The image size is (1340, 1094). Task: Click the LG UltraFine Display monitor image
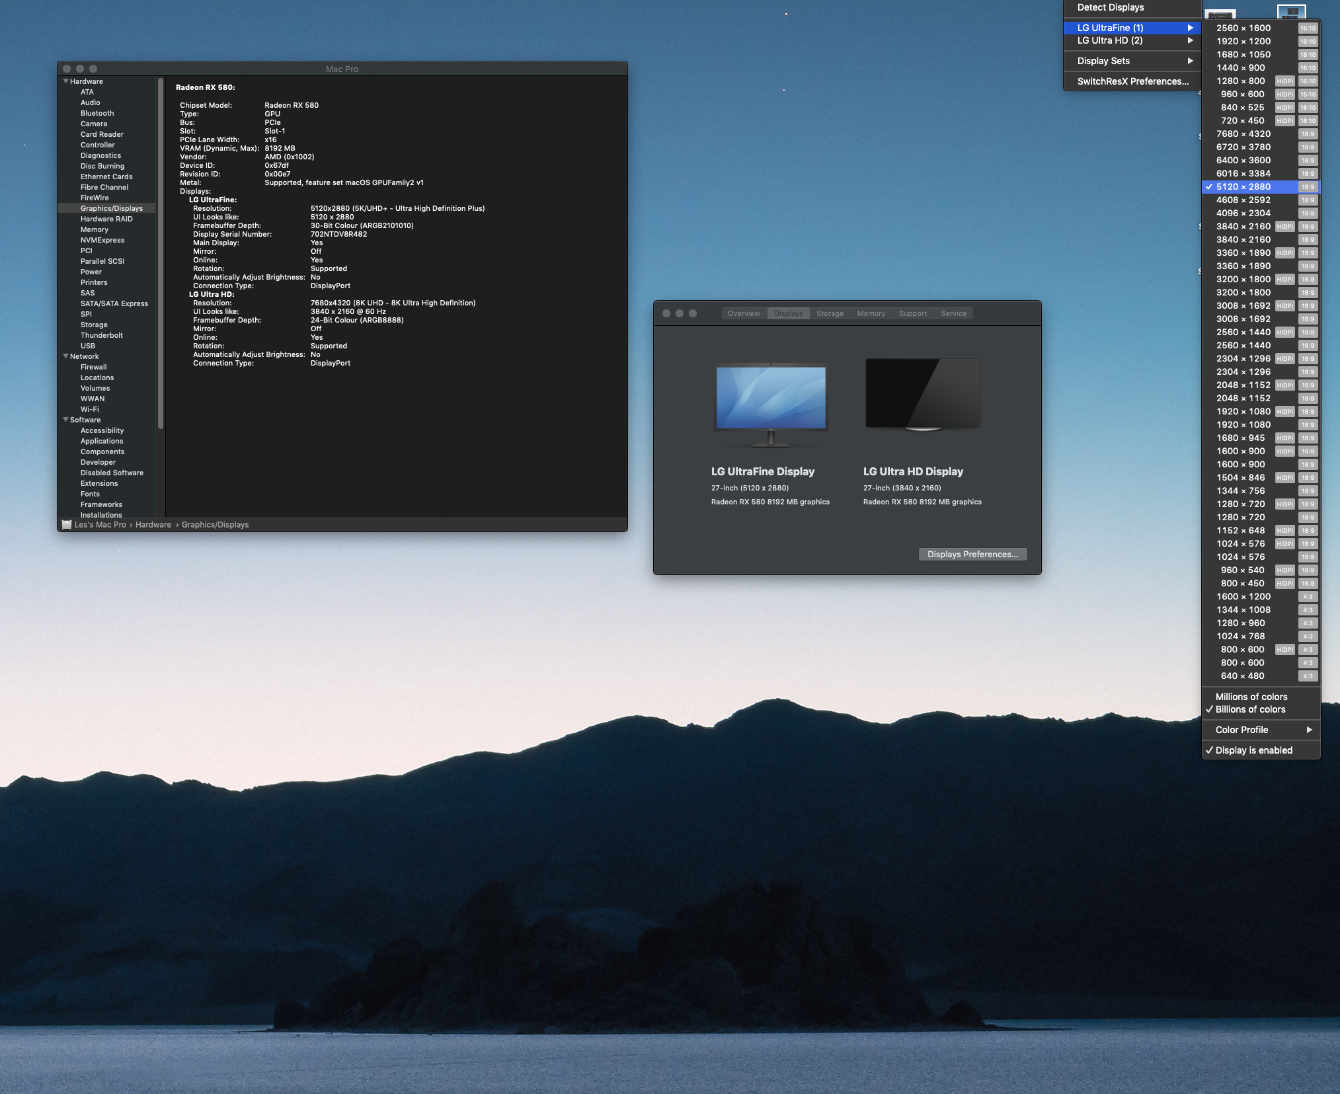(771, 405)
